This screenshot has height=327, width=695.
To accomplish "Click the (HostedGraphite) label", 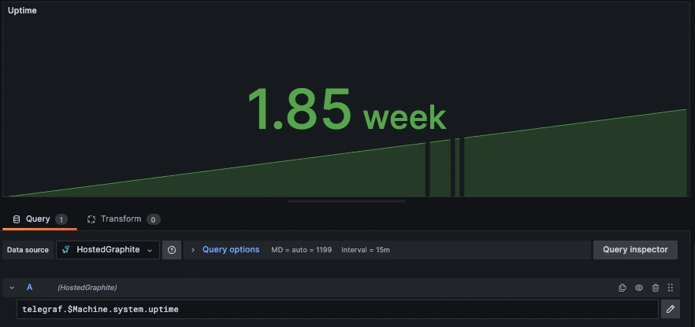I will [x=87, y=288].
